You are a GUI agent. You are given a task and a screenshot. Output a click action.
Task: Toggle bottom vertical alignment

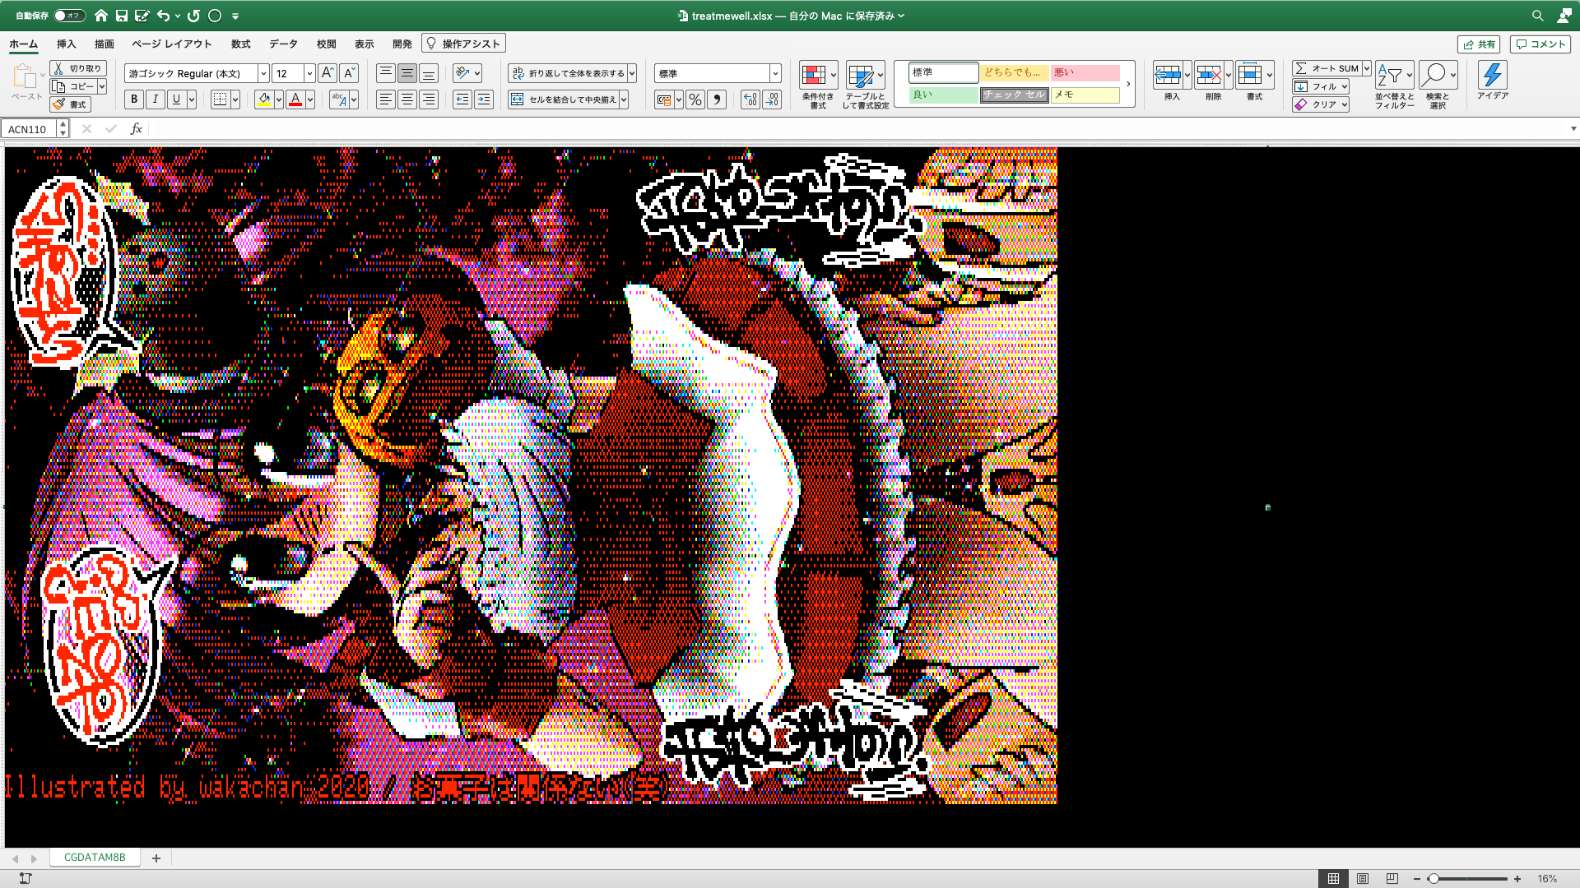[x=428, y=73]
